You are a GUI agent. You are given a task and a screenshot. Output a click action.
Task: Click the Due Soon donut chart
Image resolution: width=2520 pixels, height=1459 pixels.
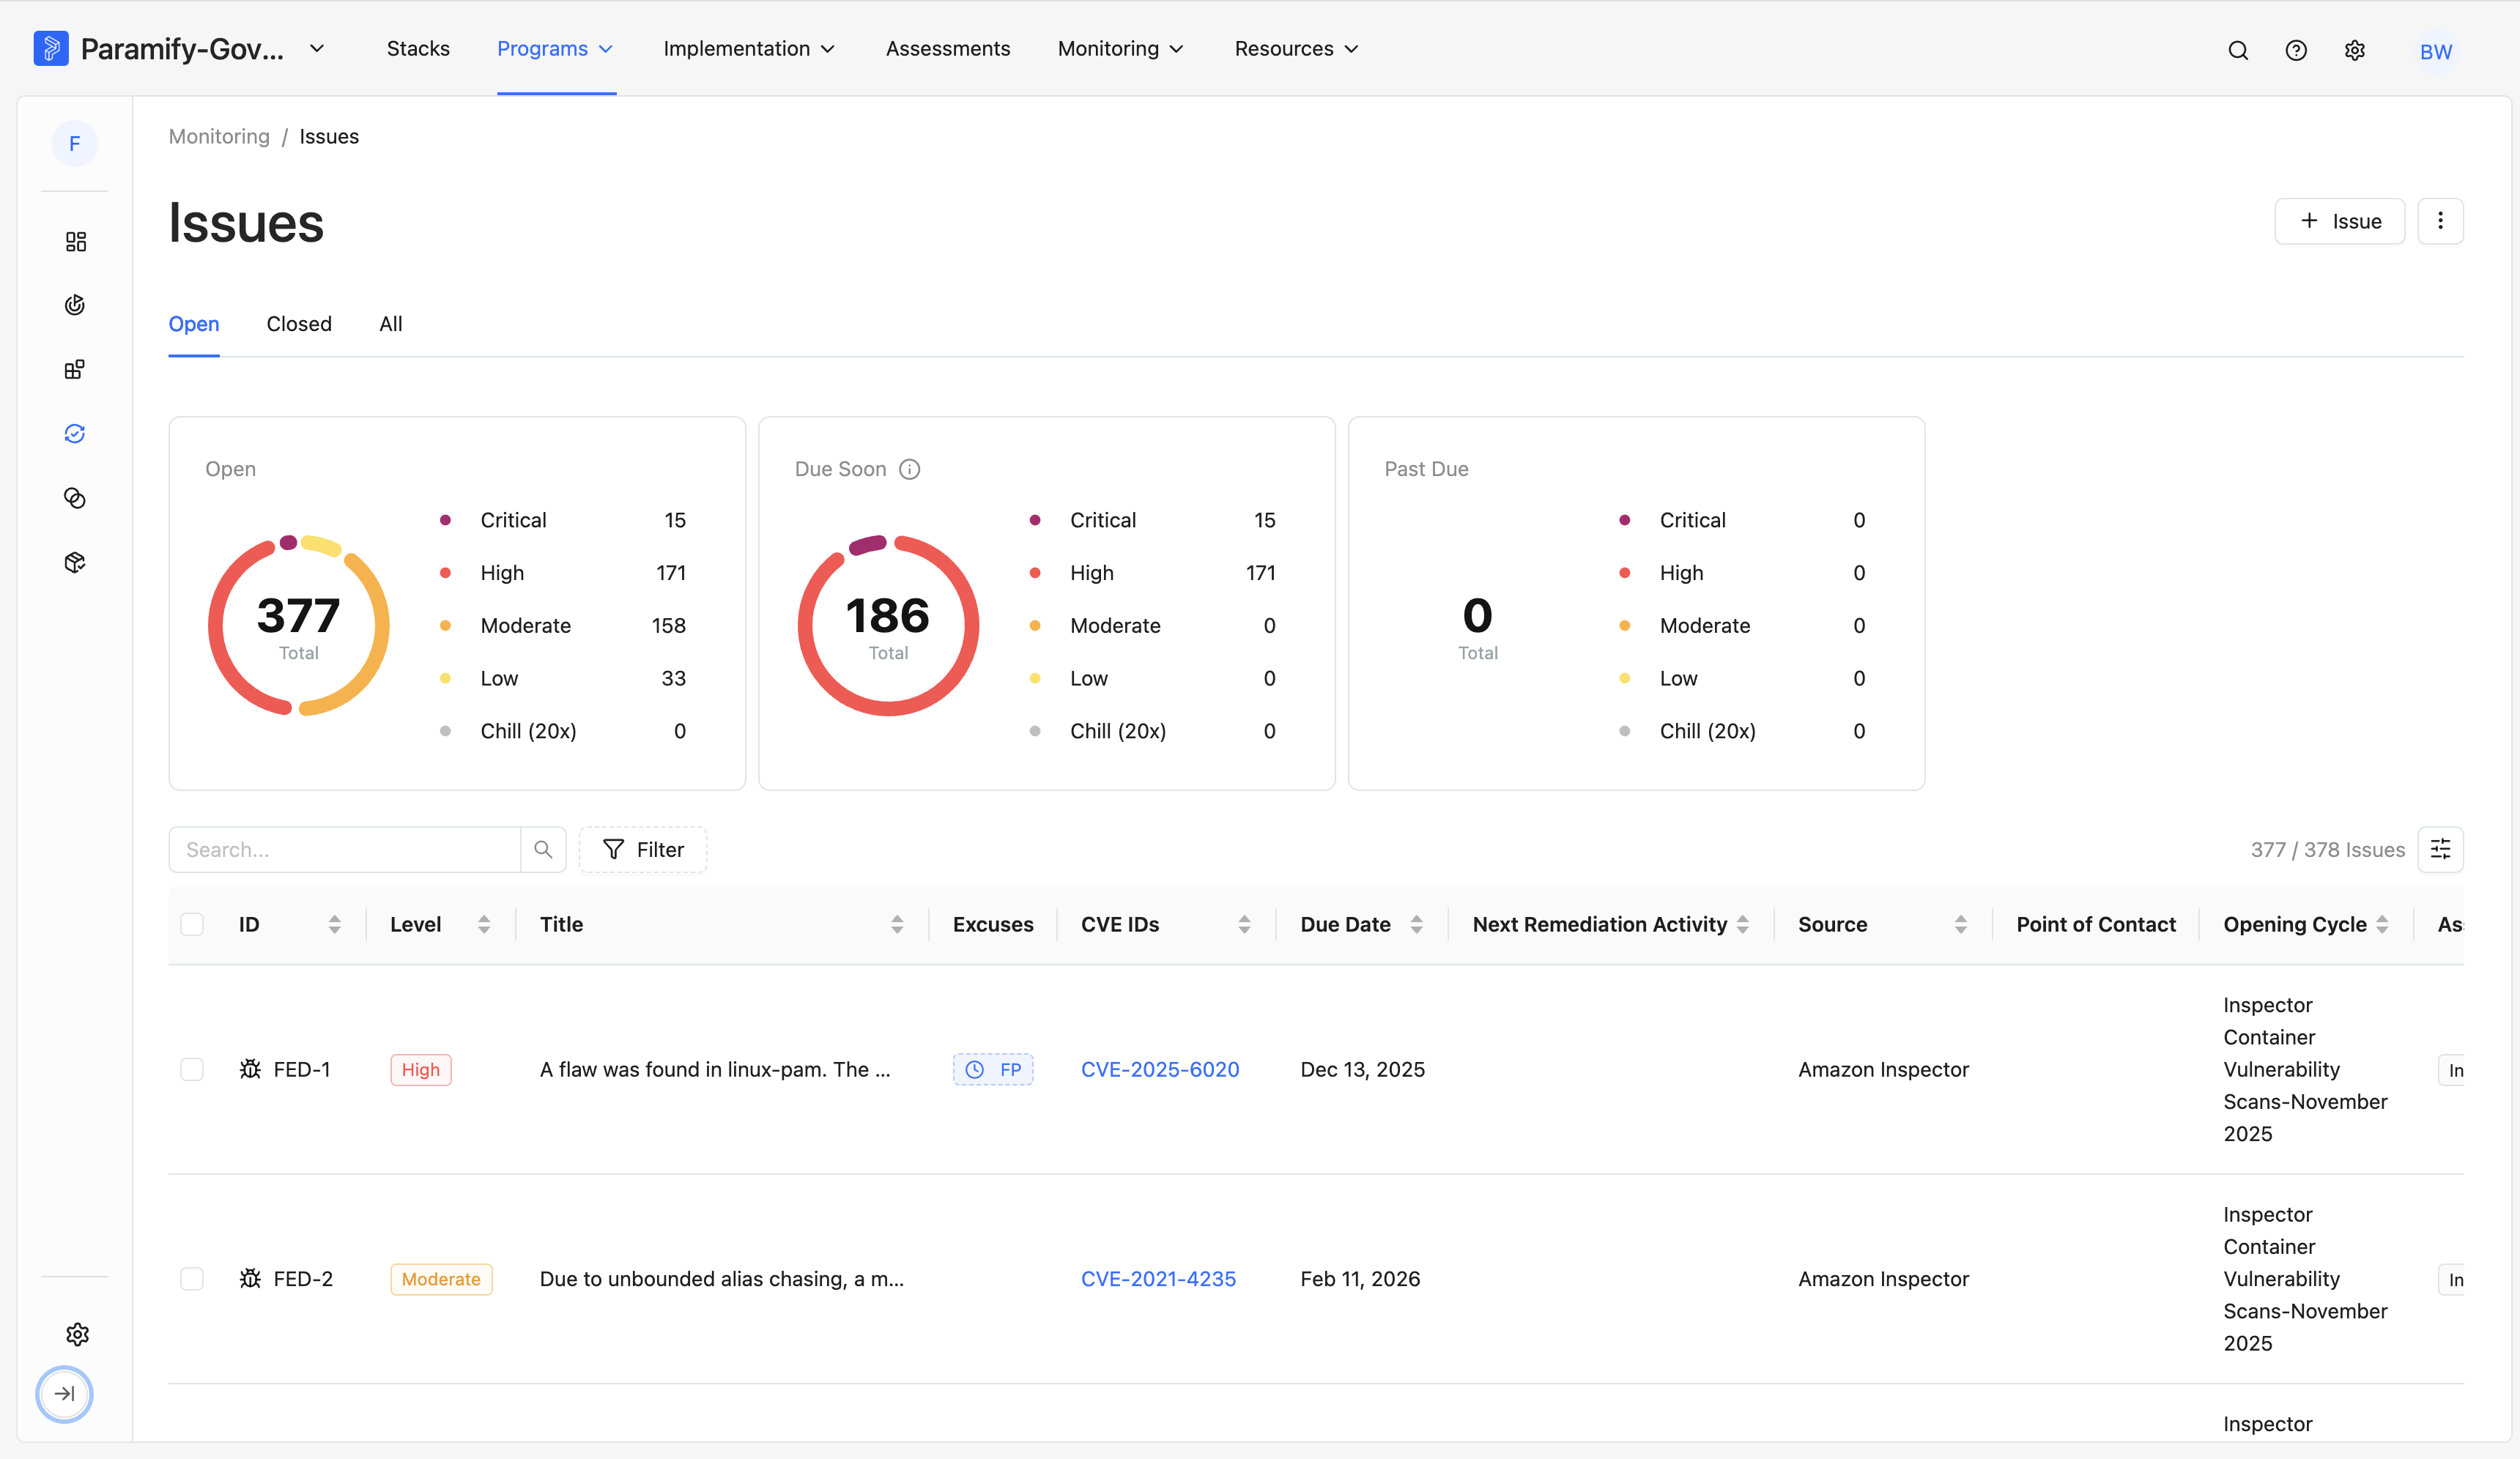[888, 626]
